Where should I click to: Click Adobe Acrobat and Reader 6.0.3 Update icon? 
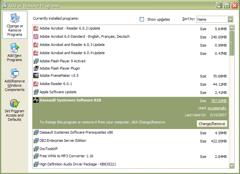(x=36, y=45)
